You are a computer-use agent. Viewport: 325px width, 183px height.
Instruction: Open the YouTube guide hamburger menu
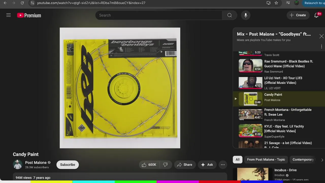tap(9, 15)
